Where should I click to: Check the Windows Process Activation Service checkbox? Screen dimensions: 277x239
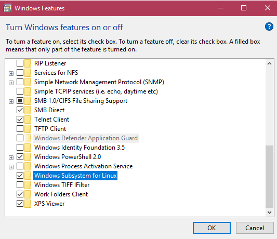20,166
